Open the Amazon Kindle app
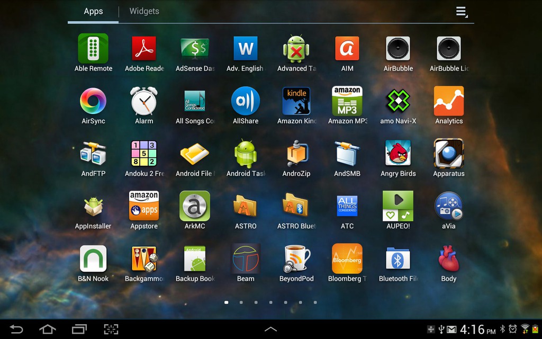Image resolution: width=542 pixels, height=339 pixels. (x=296, y=101)
